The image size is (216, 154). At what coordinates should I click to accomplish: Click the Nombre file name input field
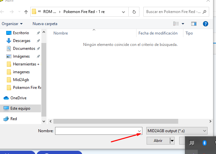[96, 131]
